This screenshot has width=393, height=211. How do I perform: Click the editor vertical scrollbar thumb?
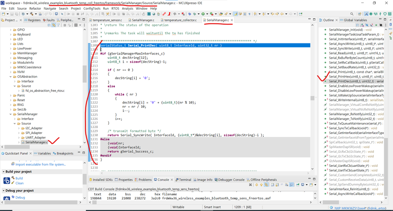click(312, 98)
